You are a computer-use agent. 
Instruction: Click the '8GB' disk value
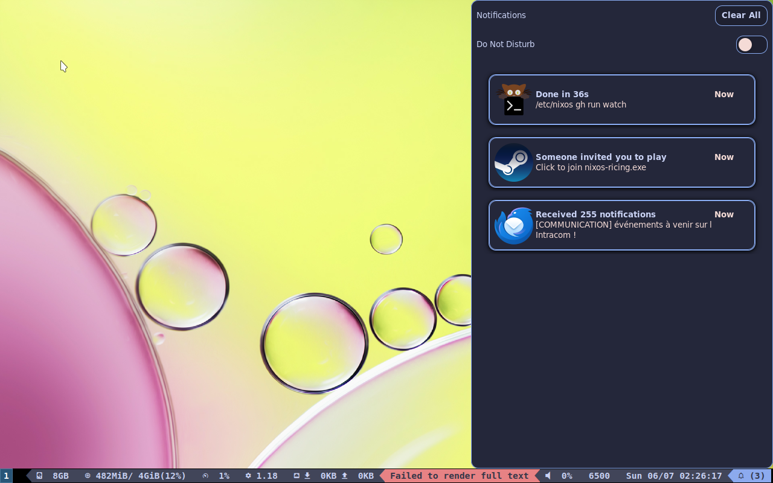click(x=60, y=476)
